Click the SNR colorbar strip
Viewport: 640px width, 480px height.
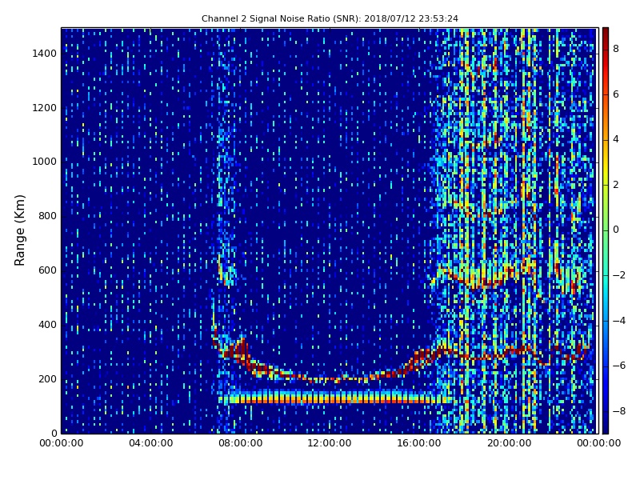[x=606, y=230]
